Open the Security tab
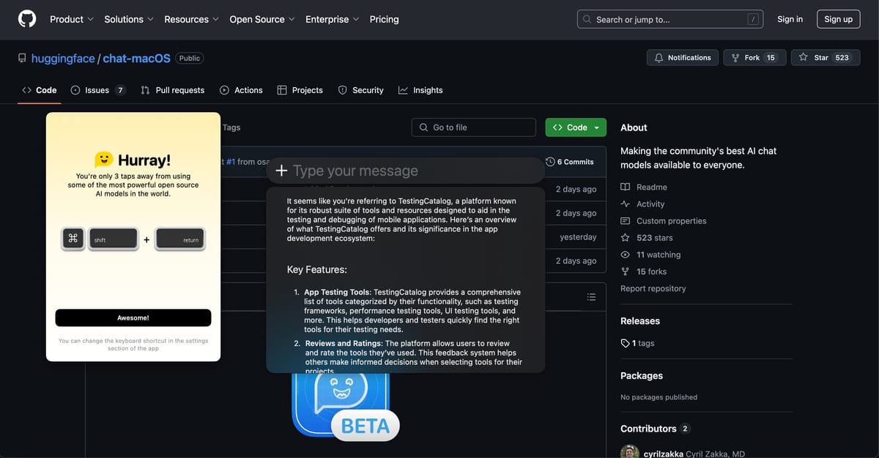The height and width of the screenshot is (458, 879). [360, 90]
